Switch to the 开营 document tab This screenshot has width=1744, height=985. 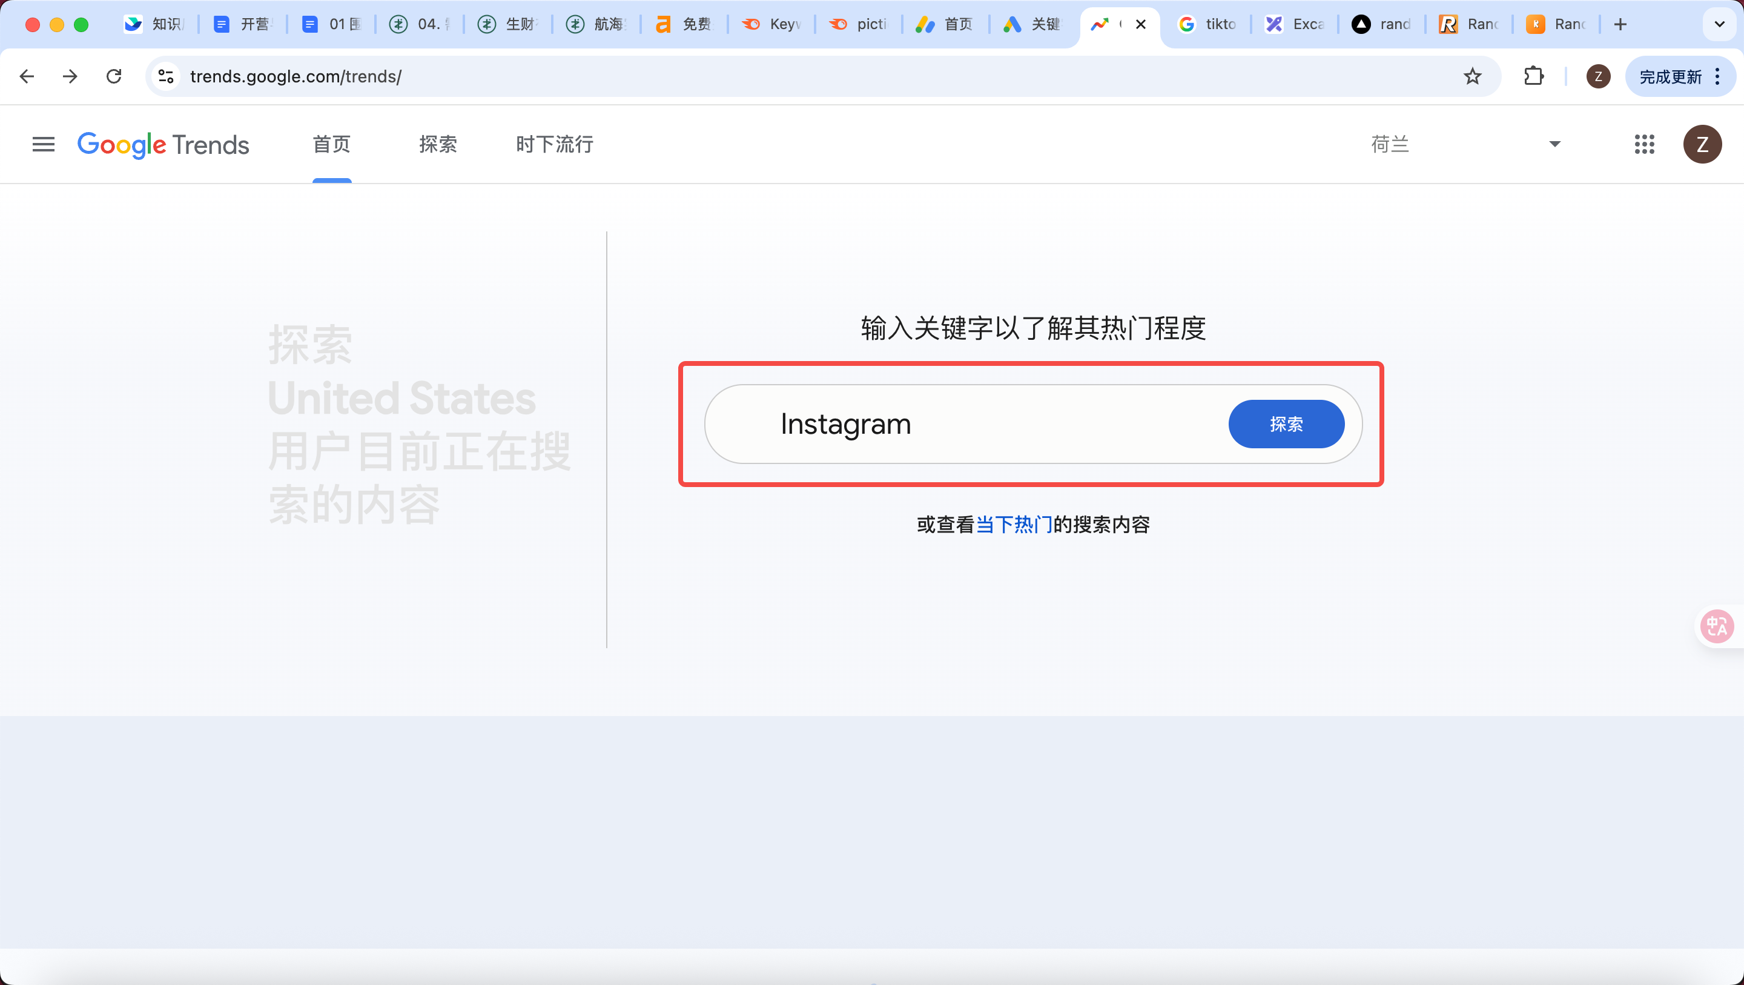(x=243, y=24)
